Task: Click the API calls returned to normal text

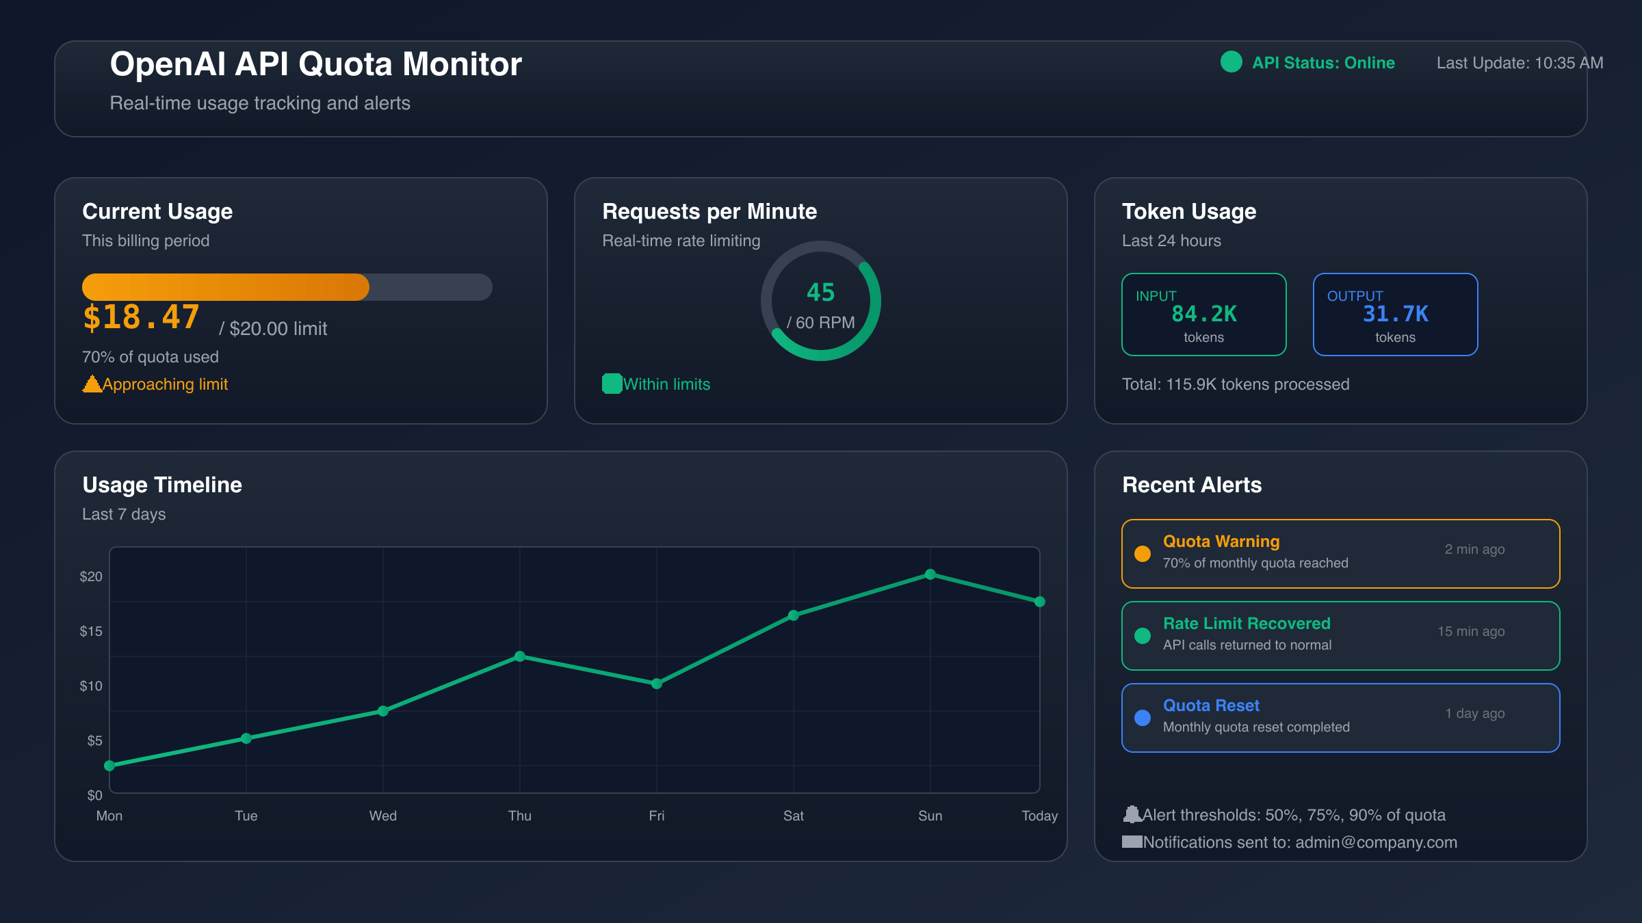Action: tap(1247, 645)
